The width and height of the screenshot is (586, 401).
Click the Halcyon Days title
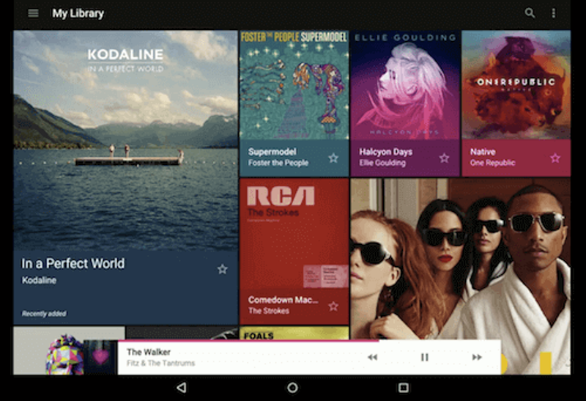(386, 152)
